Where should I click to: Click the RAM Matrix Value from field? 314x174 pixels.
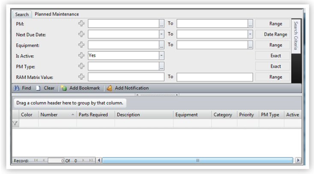(x=126, y=77)
